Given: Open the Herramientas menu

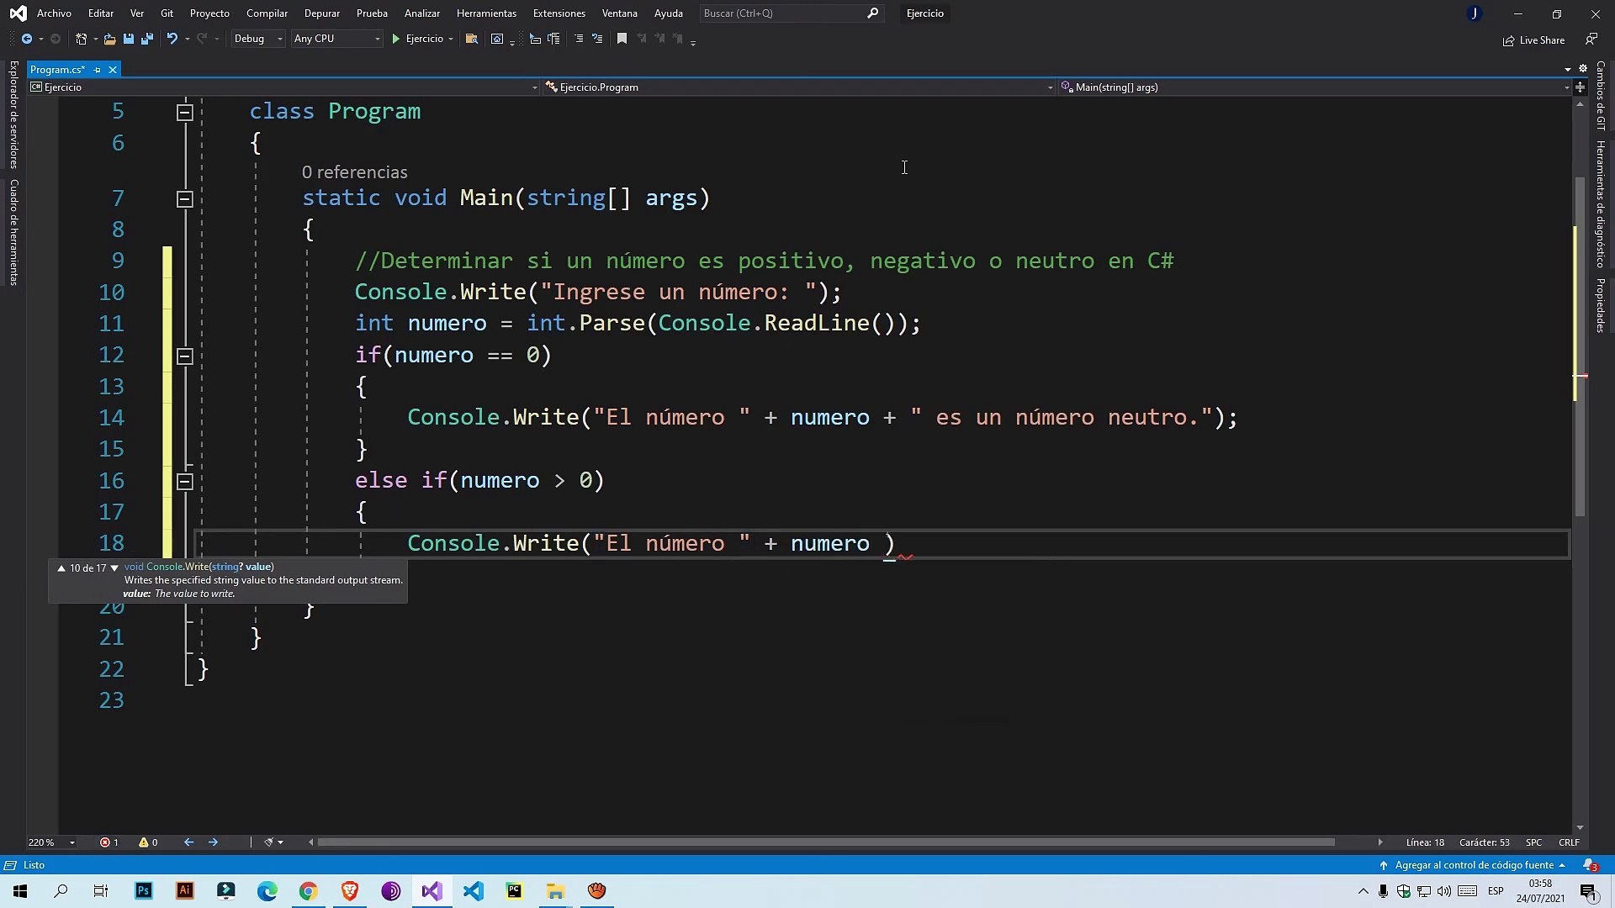Looking at the screenshot, I should point(486,13).
